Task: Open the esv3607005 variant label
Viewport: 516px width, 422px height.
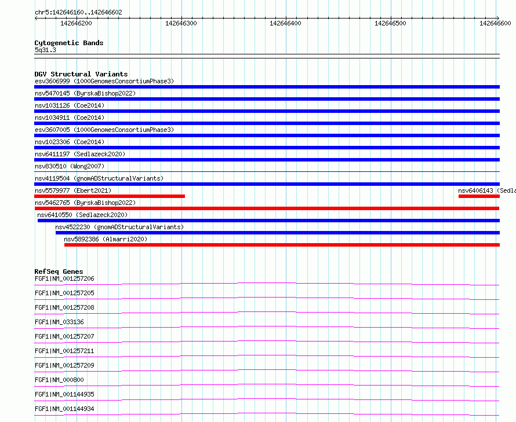Action: [x=104, y=130]
